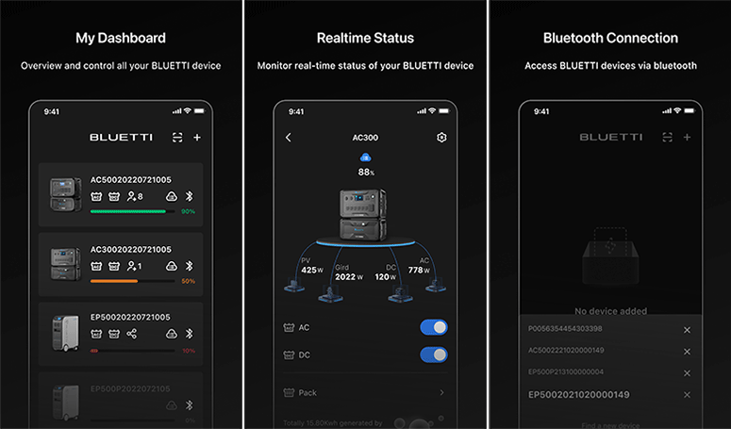Viewport: 731px width, 429px height.
Task: Click the 90% battery bar of AC50020220721005
Action: [x=132, y=211]
